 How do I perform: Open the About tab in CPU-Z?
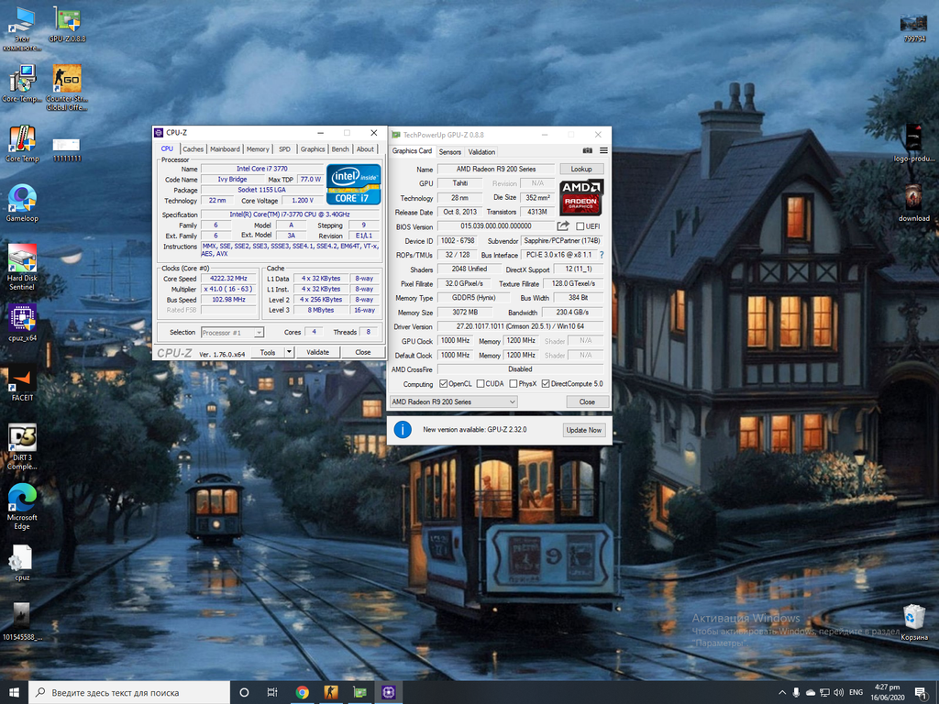click(x=365, y=149)
